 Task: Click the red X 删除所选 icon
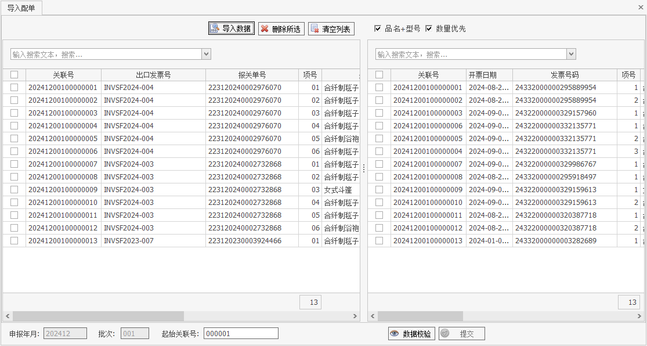pos(265,28)
